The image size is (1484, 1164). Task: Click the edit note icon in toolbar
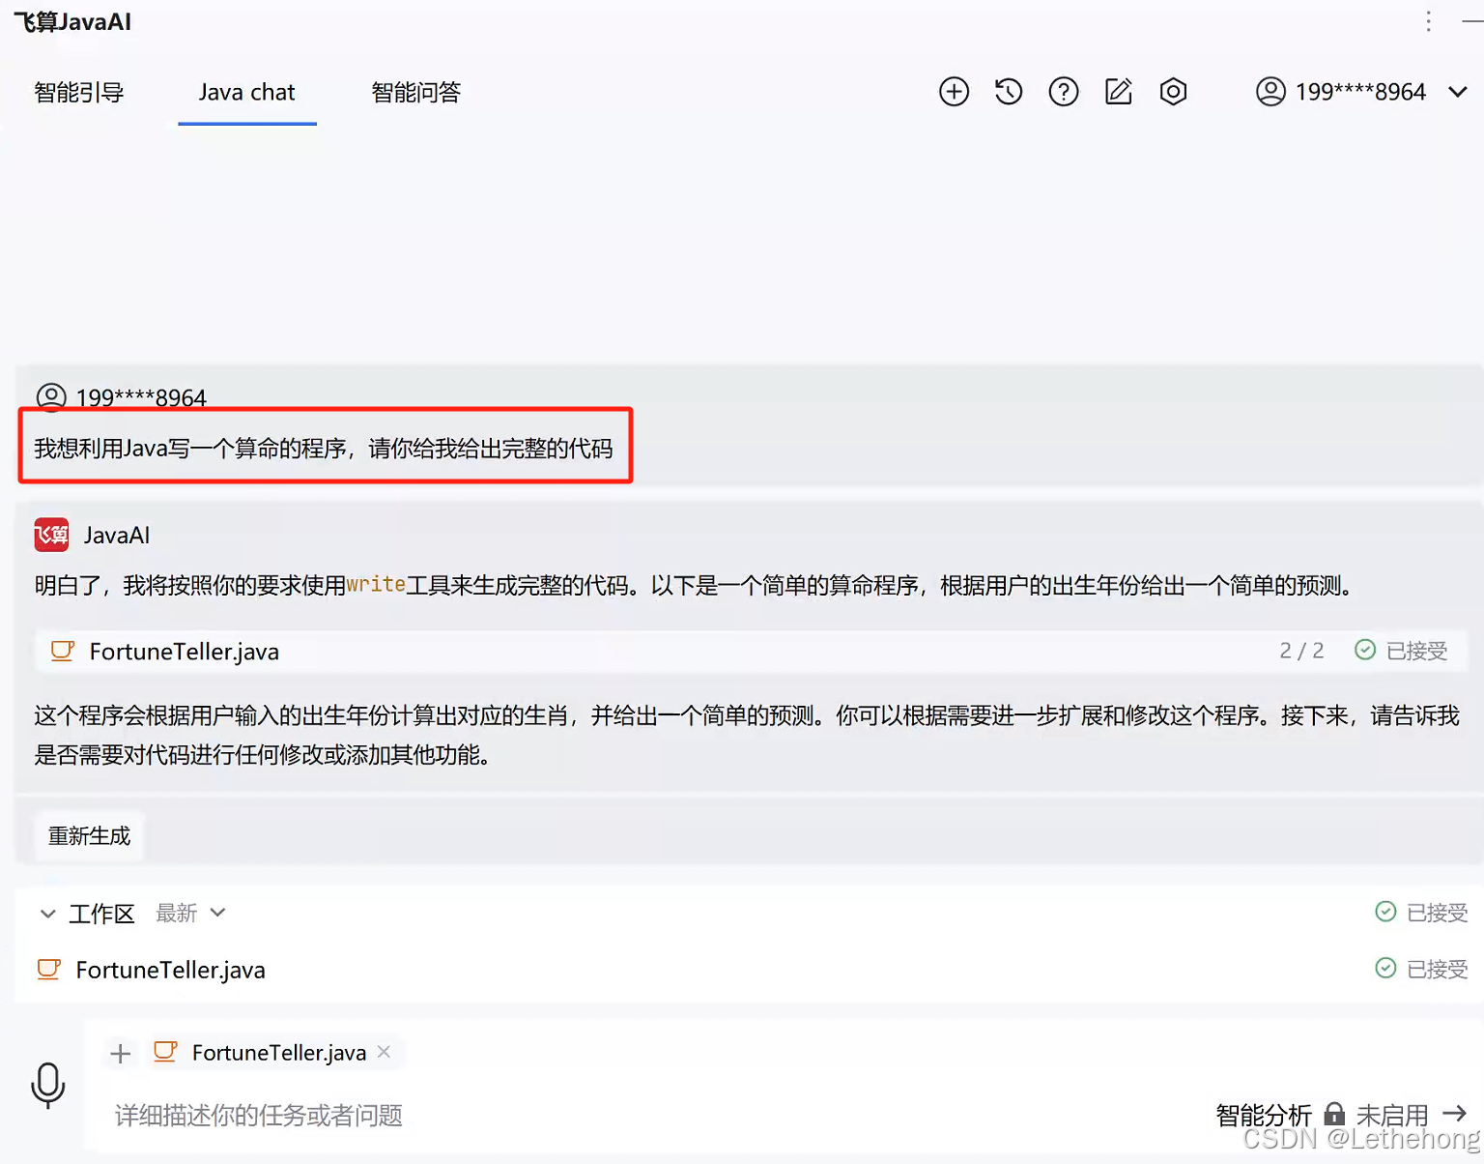click(x=1119, y=92)
